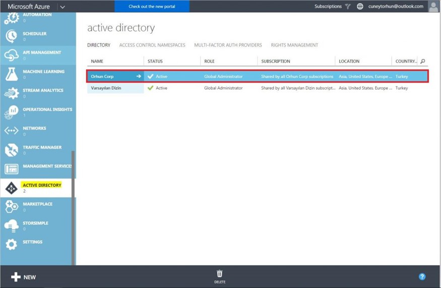Viewport: 441px width, 288px height.
Task: Click the user avatar icon
Action: (433, 6)
